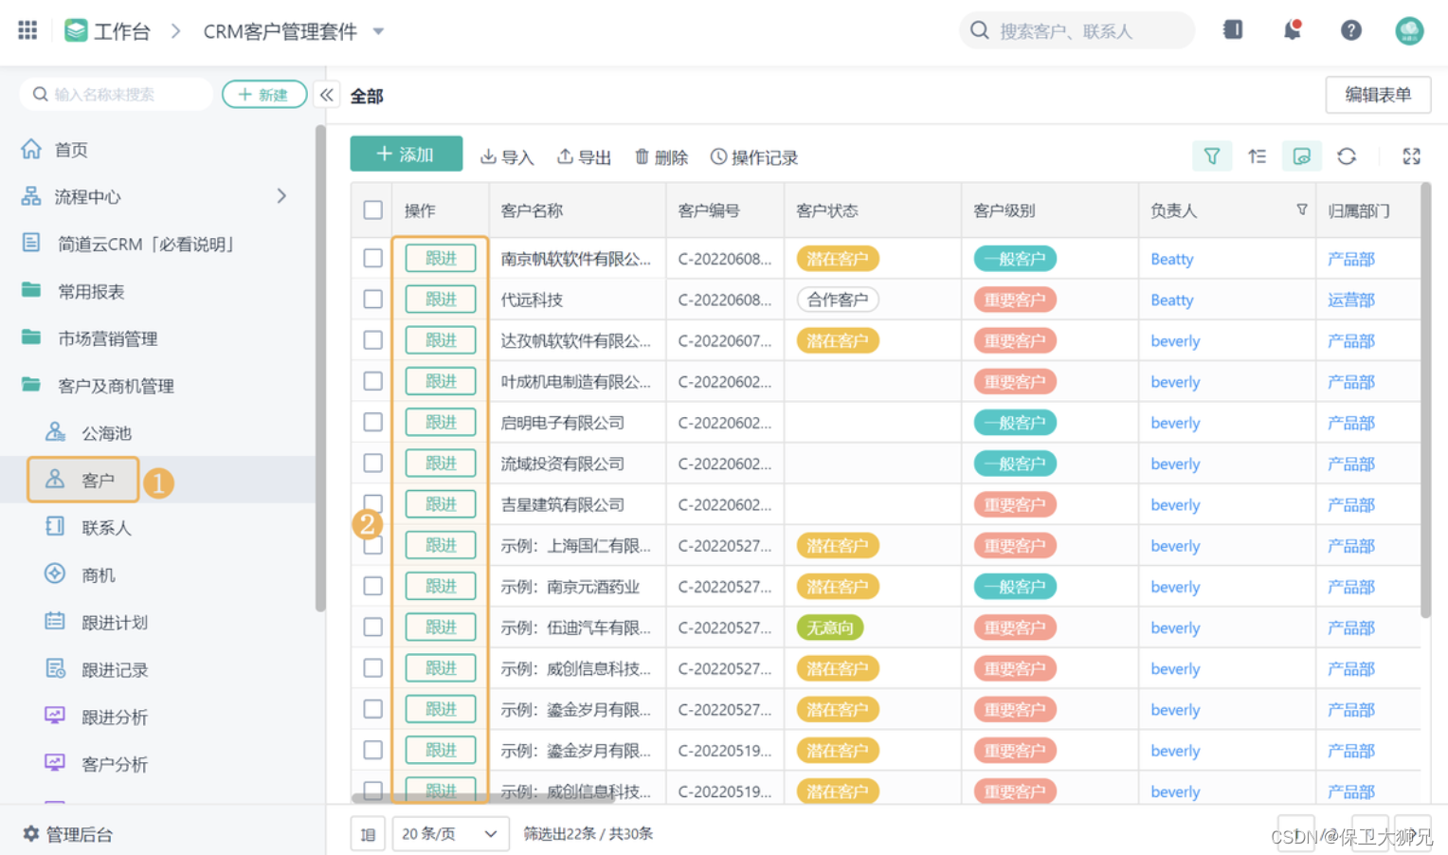Viewport: 1448px width, 855px height.
Task: Enter fullscreen table view
Action: pyautogui.click(x=1412, y=156)
